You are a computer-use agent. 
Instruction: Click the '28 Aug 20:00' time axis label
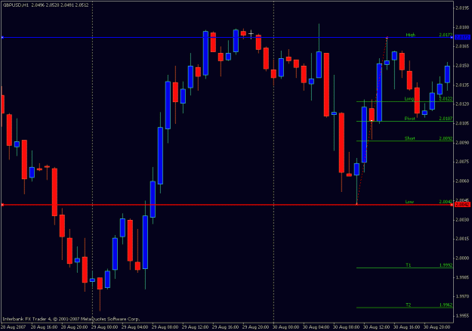pos(74,326)
